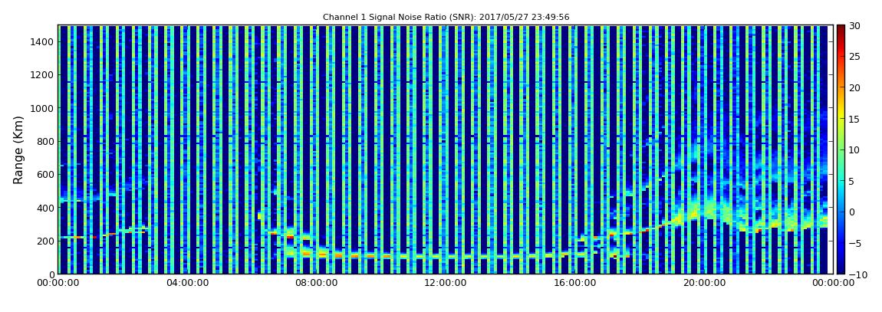882x312 pixels.
Task: Click the colorbar value 15
Action: pyautogui.click(x=855, y=119)
